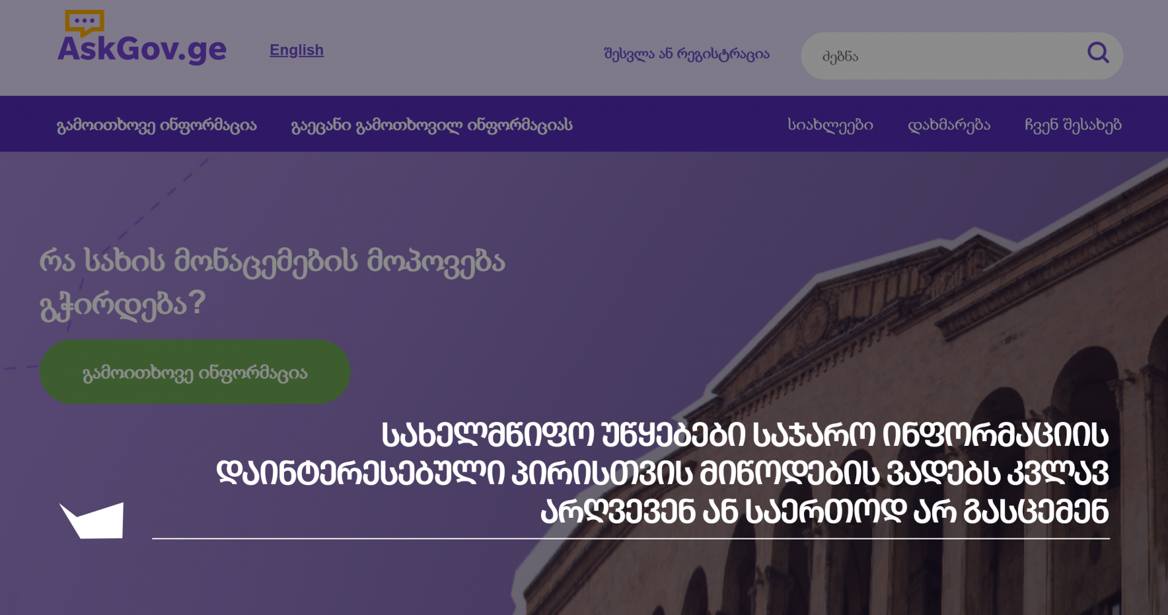Open the შესვლა ან რეგისტრაცია login link

(687, 54)
